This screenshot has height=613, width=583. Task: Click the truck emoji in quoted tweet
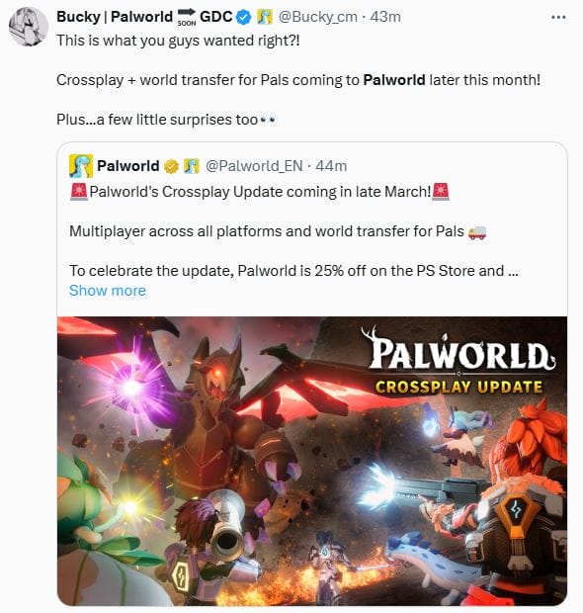pos(477,232)
